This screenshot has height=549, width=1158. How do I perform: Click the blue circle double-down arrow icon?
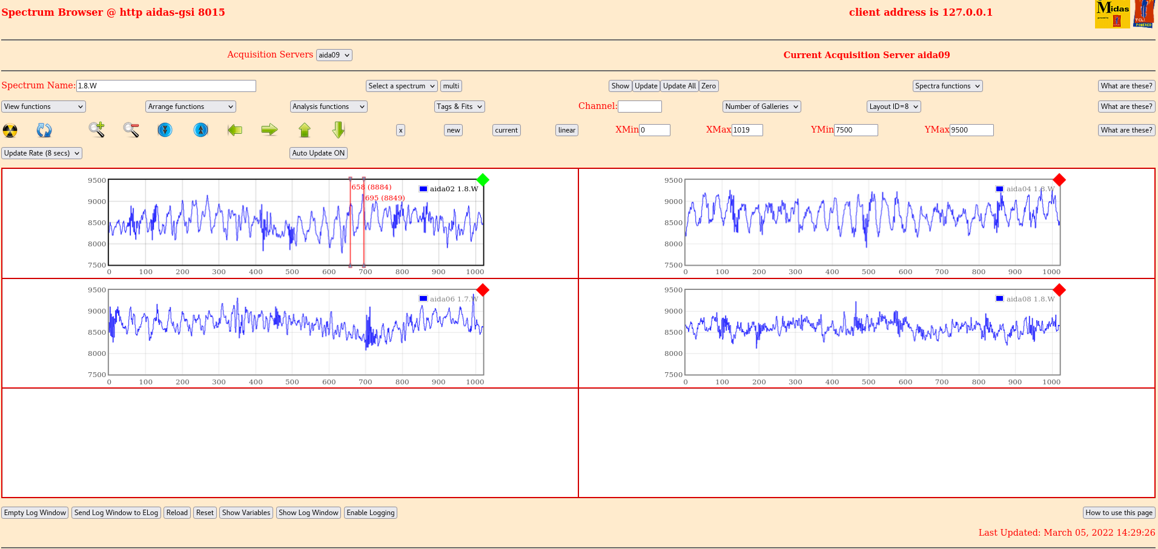(165, 130)
